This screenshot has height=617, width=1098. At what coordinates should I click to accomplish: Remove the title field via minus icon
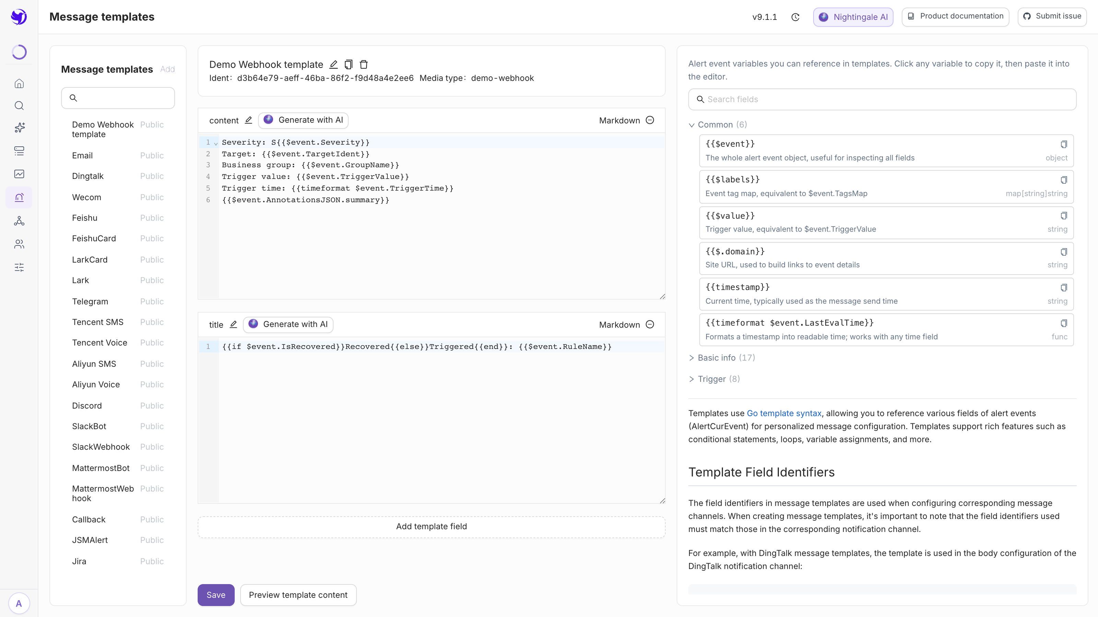[x=650, y=325]
